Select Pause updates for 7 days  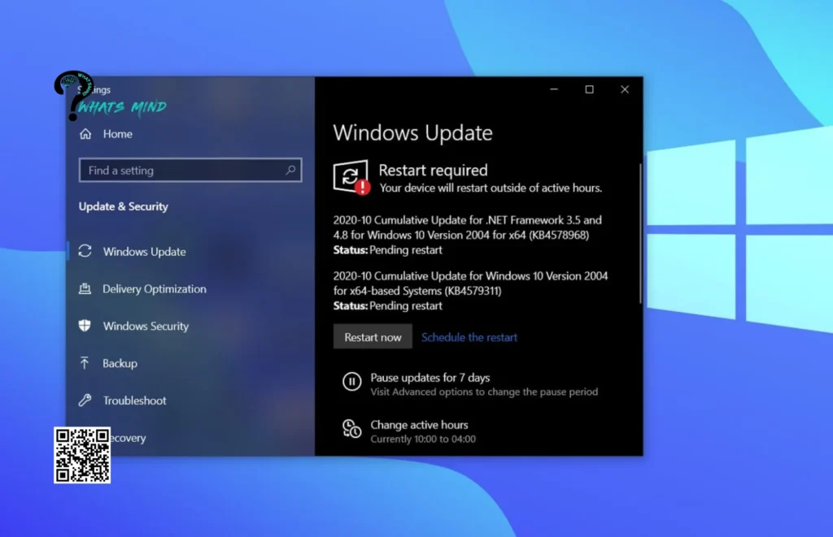430,377
